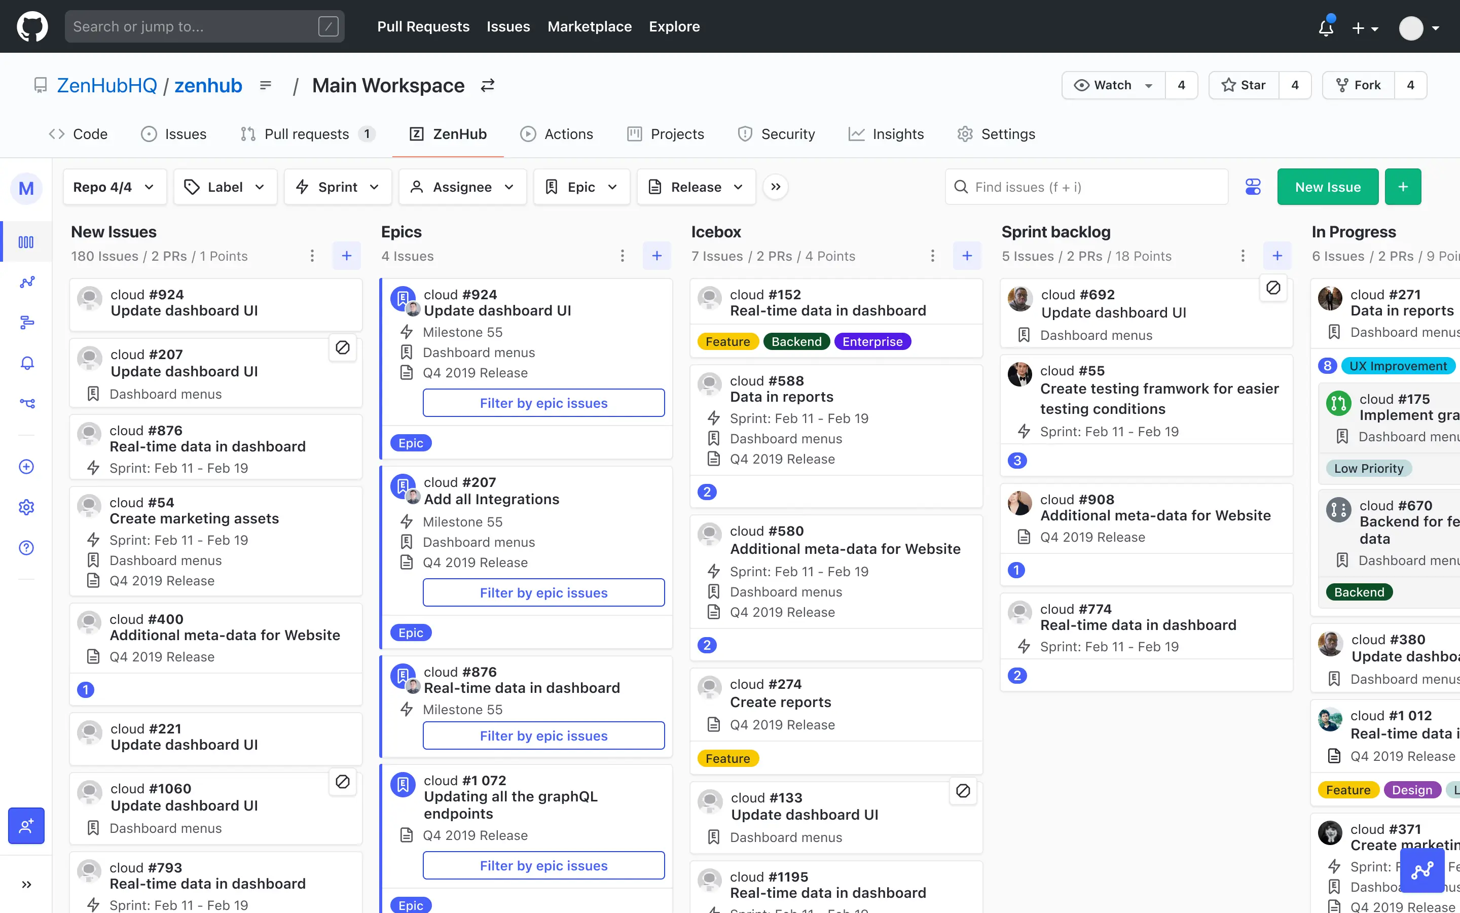Image resolution: width=1460 pixels, height=913 pixels.
Task: Click the UX Improvement label tag
Action: pyautogui.click(x=1398, y=366)
